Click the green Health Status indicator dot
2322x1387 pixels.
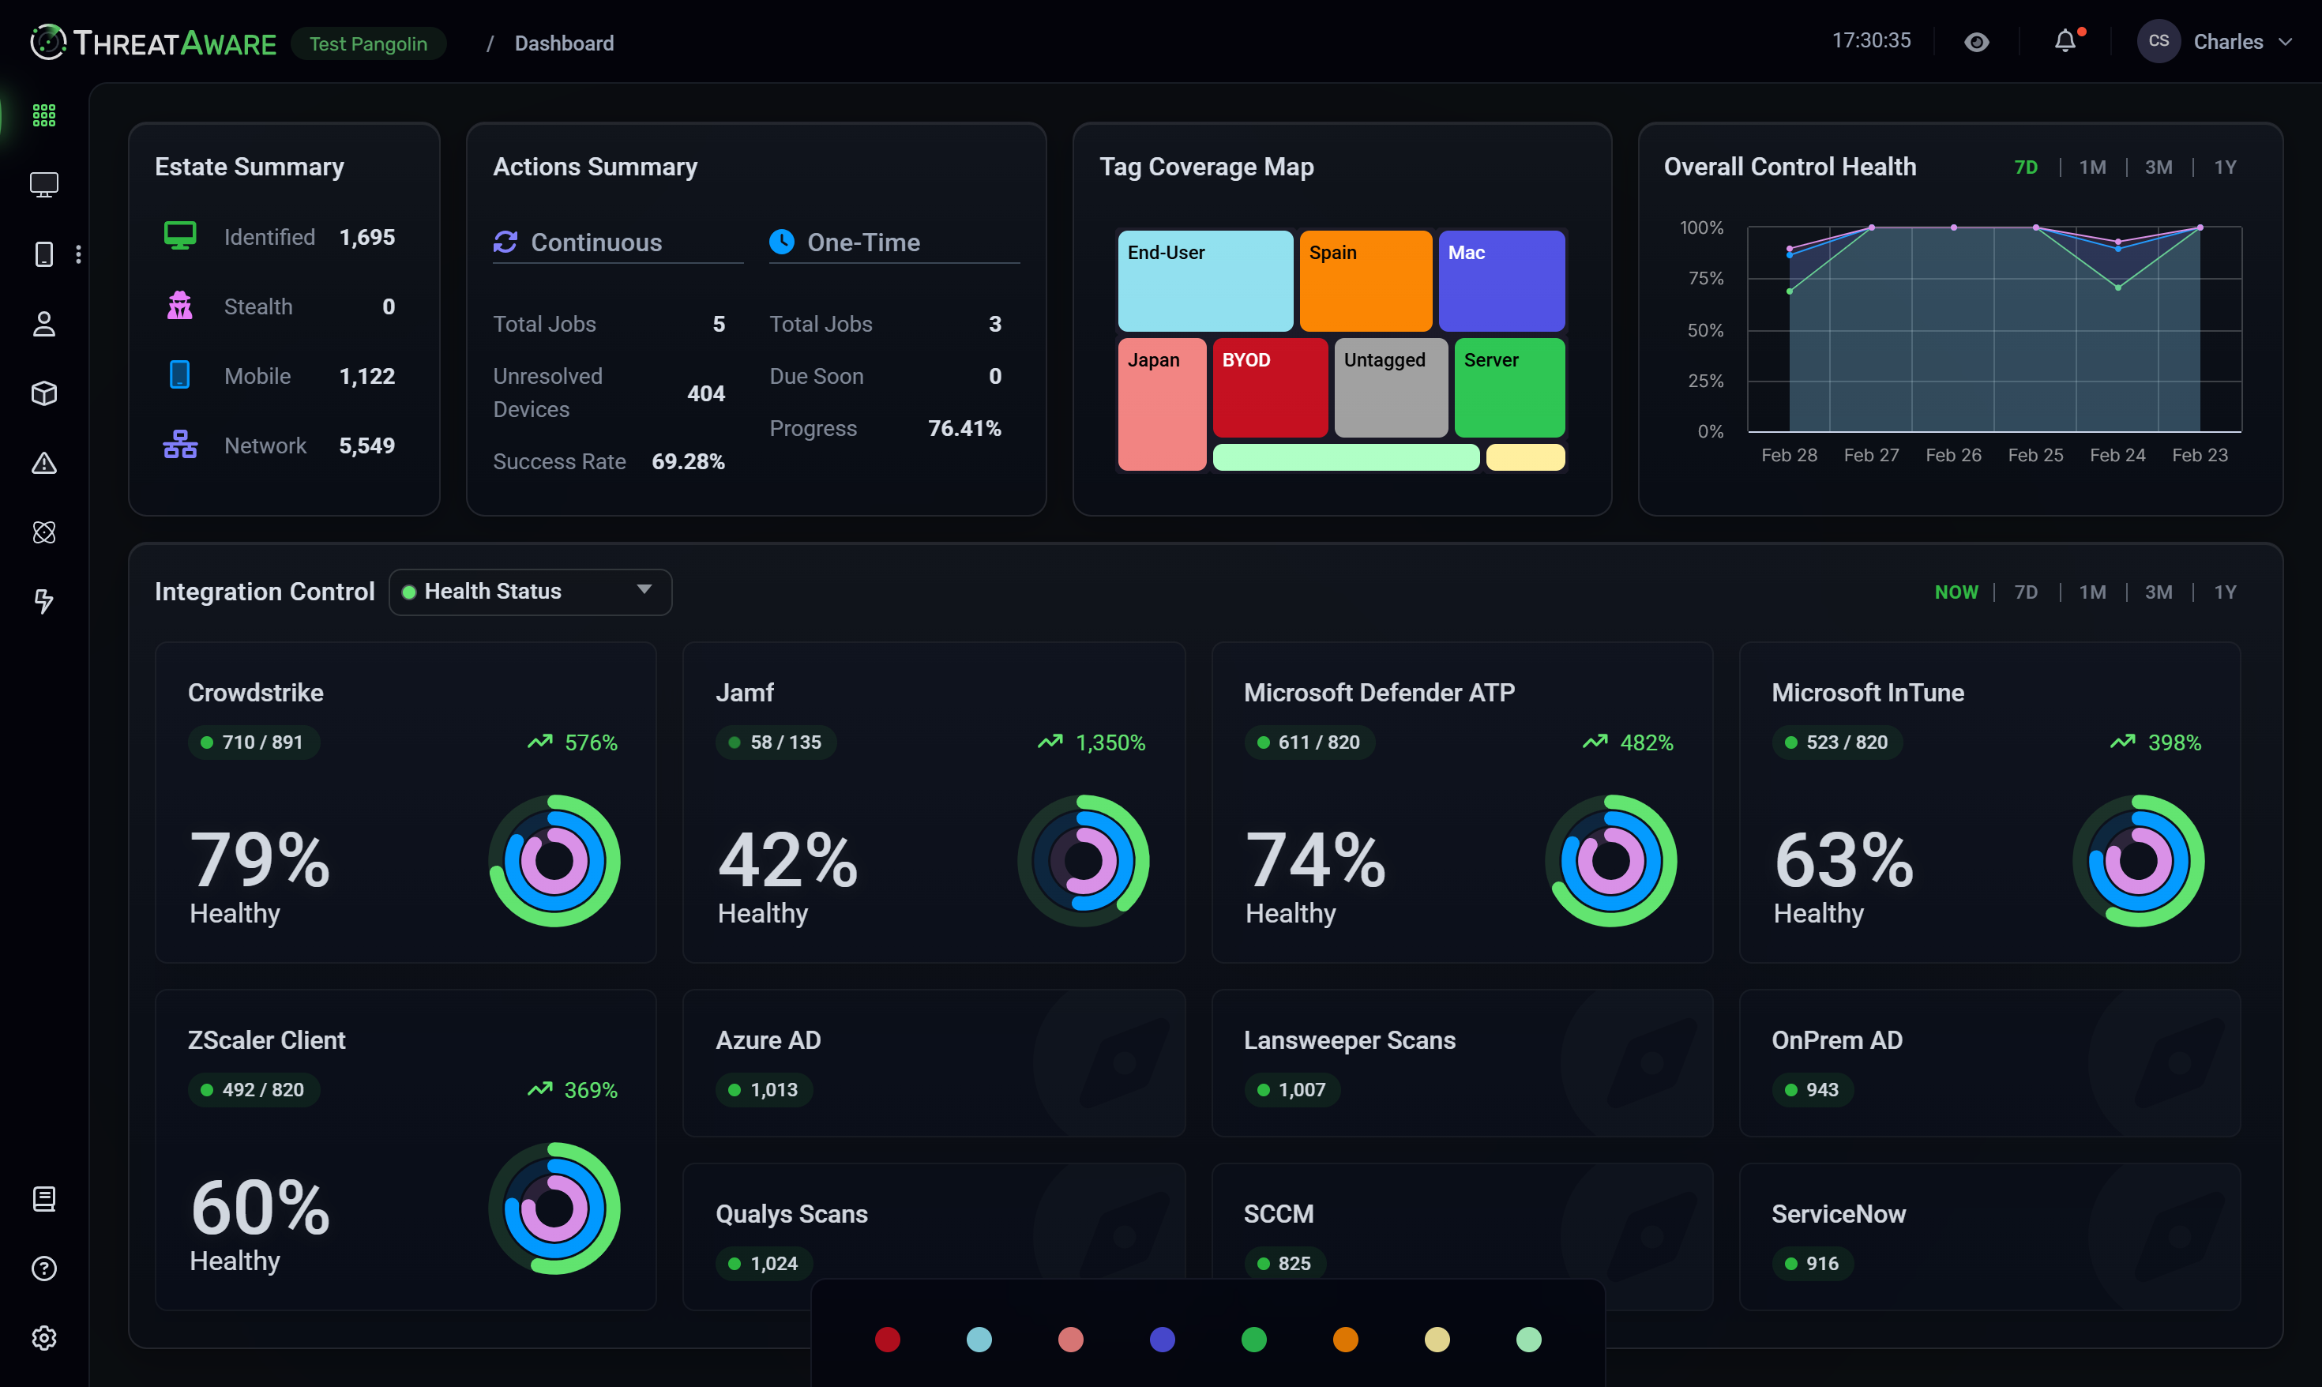point(409,591)
